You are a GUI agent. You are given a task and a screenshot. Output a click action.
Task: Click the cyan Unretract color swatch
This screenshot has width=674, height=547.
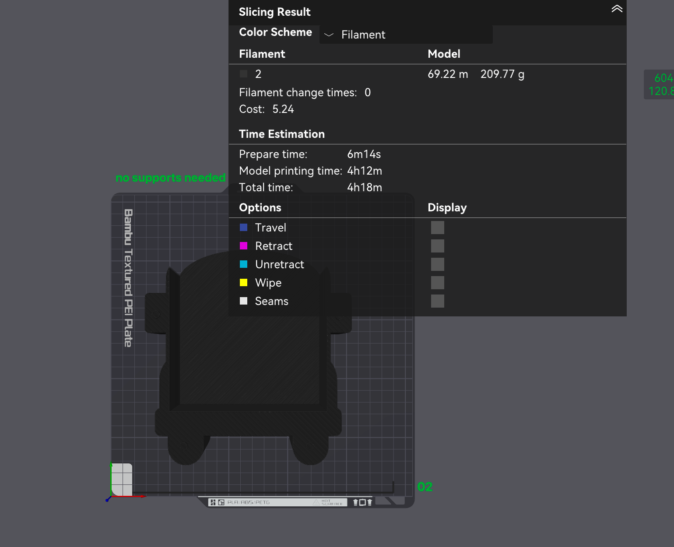click(x=244, y=264)
